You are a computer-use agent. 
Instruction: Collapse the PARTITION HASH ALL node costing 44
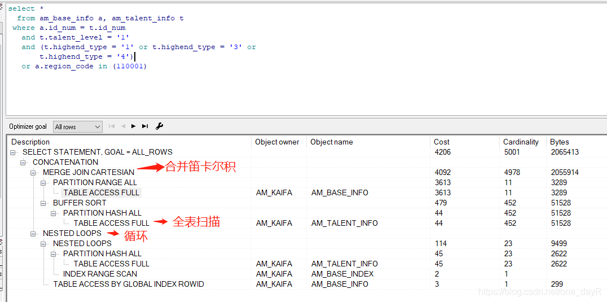pyautogui.click(x=55, y=213)
